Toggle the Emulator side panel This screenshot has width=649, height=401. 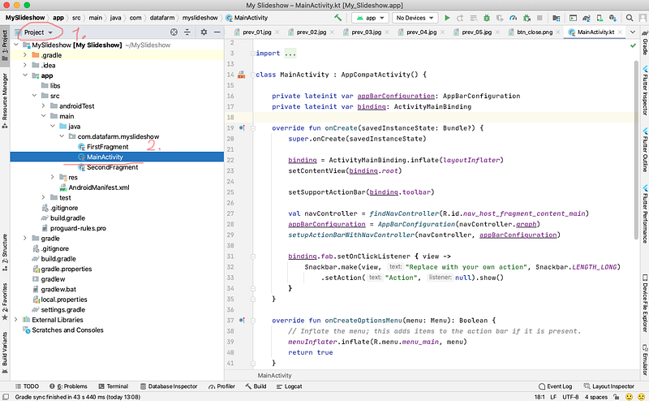click(644, 360)
